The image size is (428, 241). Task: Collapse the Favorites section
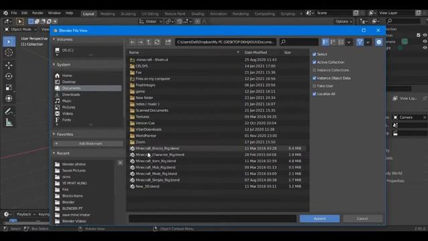(x=53, y=134)
